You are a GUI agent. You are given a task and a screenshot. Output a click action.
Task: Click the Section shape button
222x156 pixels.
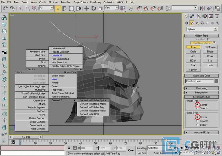click(x=193, y=70)
